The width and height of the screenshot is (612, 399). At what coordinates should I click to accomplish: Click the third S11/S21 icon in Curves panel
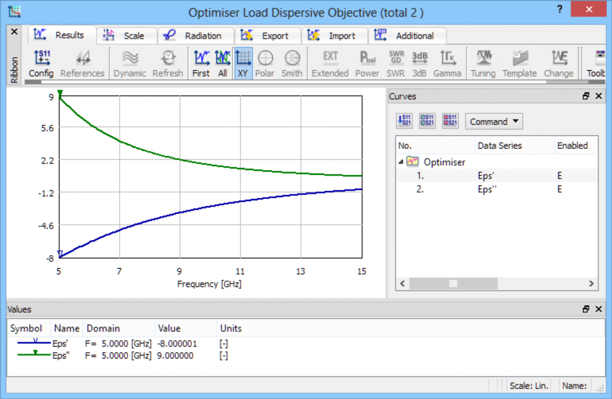(x=450, y=121)
